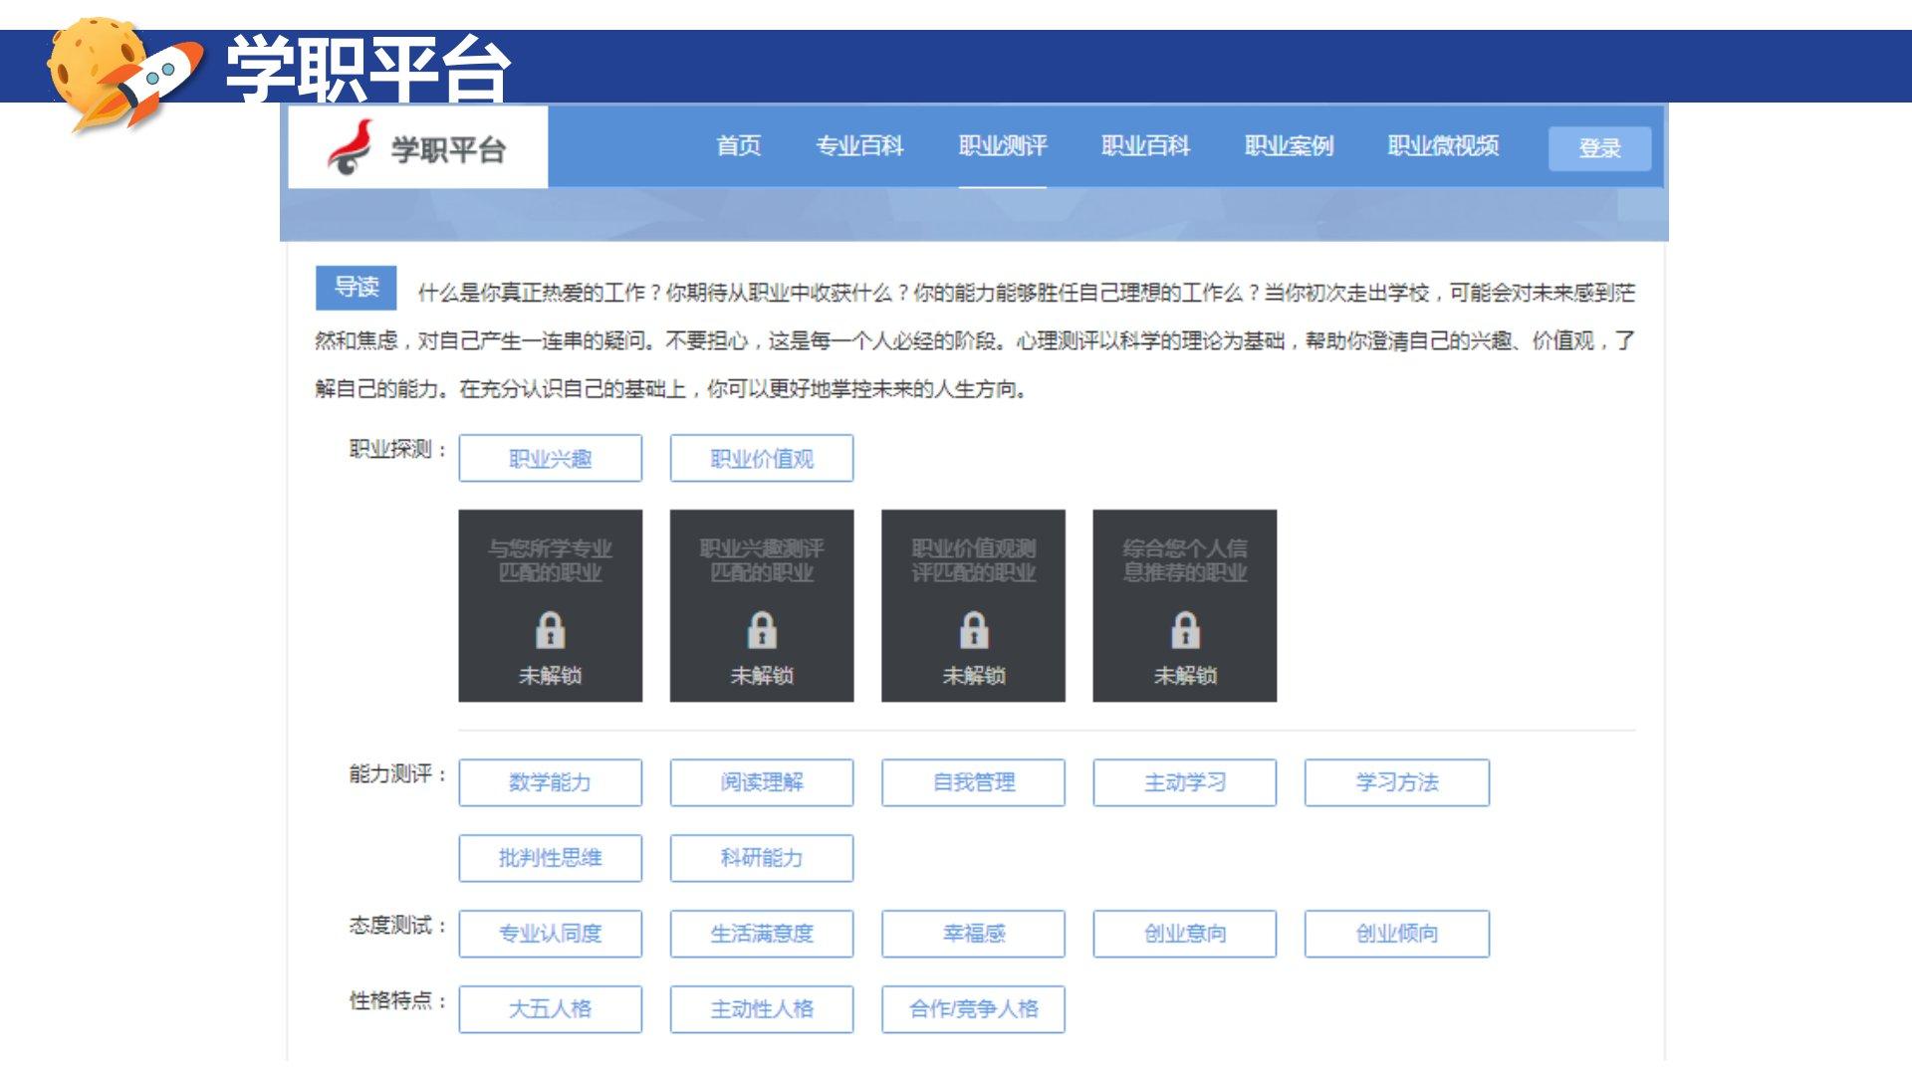Screen dimensions: 1912x1075
Task: Start the 大五人格 personality test
Action: pyautogui.click(x=550, y=1009)
